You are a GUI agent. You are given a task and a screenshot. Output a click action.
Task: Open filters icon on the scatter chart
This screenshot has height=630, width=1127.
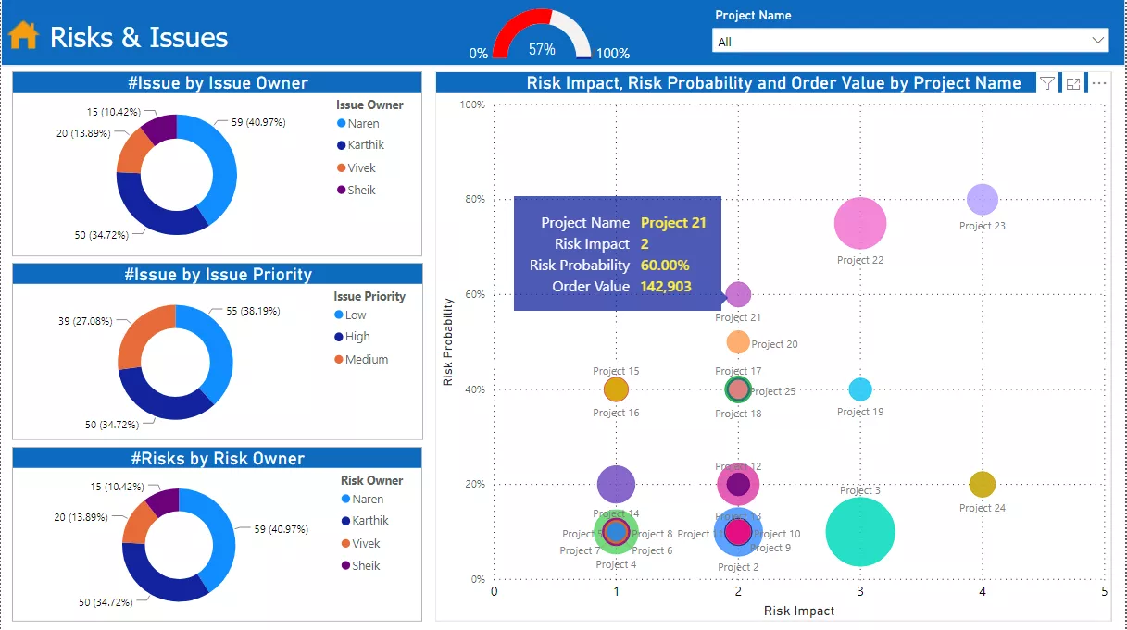[x=1047, y=83]
